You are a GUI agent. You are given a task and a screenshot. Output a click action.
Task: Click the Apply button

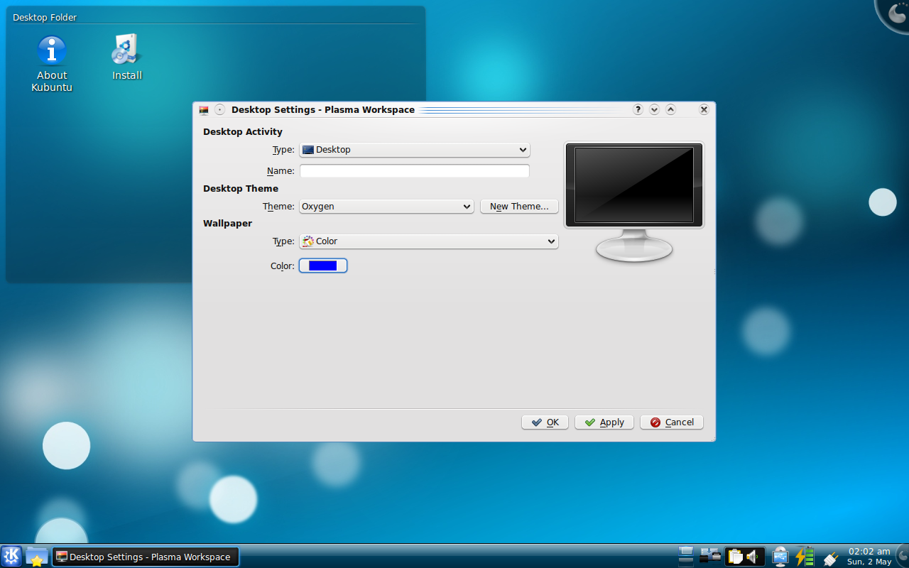[x=604, y=422]
